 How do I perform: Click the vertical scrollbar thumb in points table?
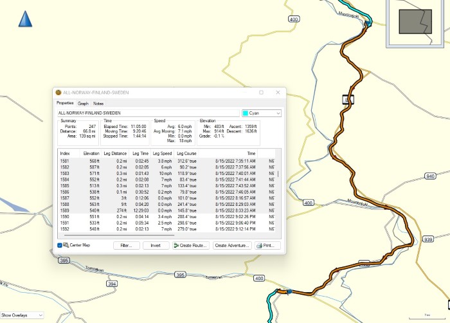(278, 174)
